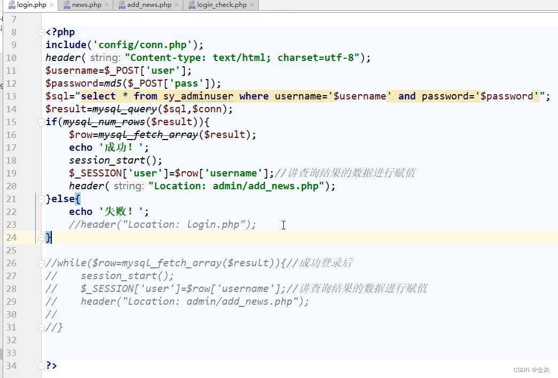
Task: Collapse the if block at line 15
Action: [x=41, y=121]
